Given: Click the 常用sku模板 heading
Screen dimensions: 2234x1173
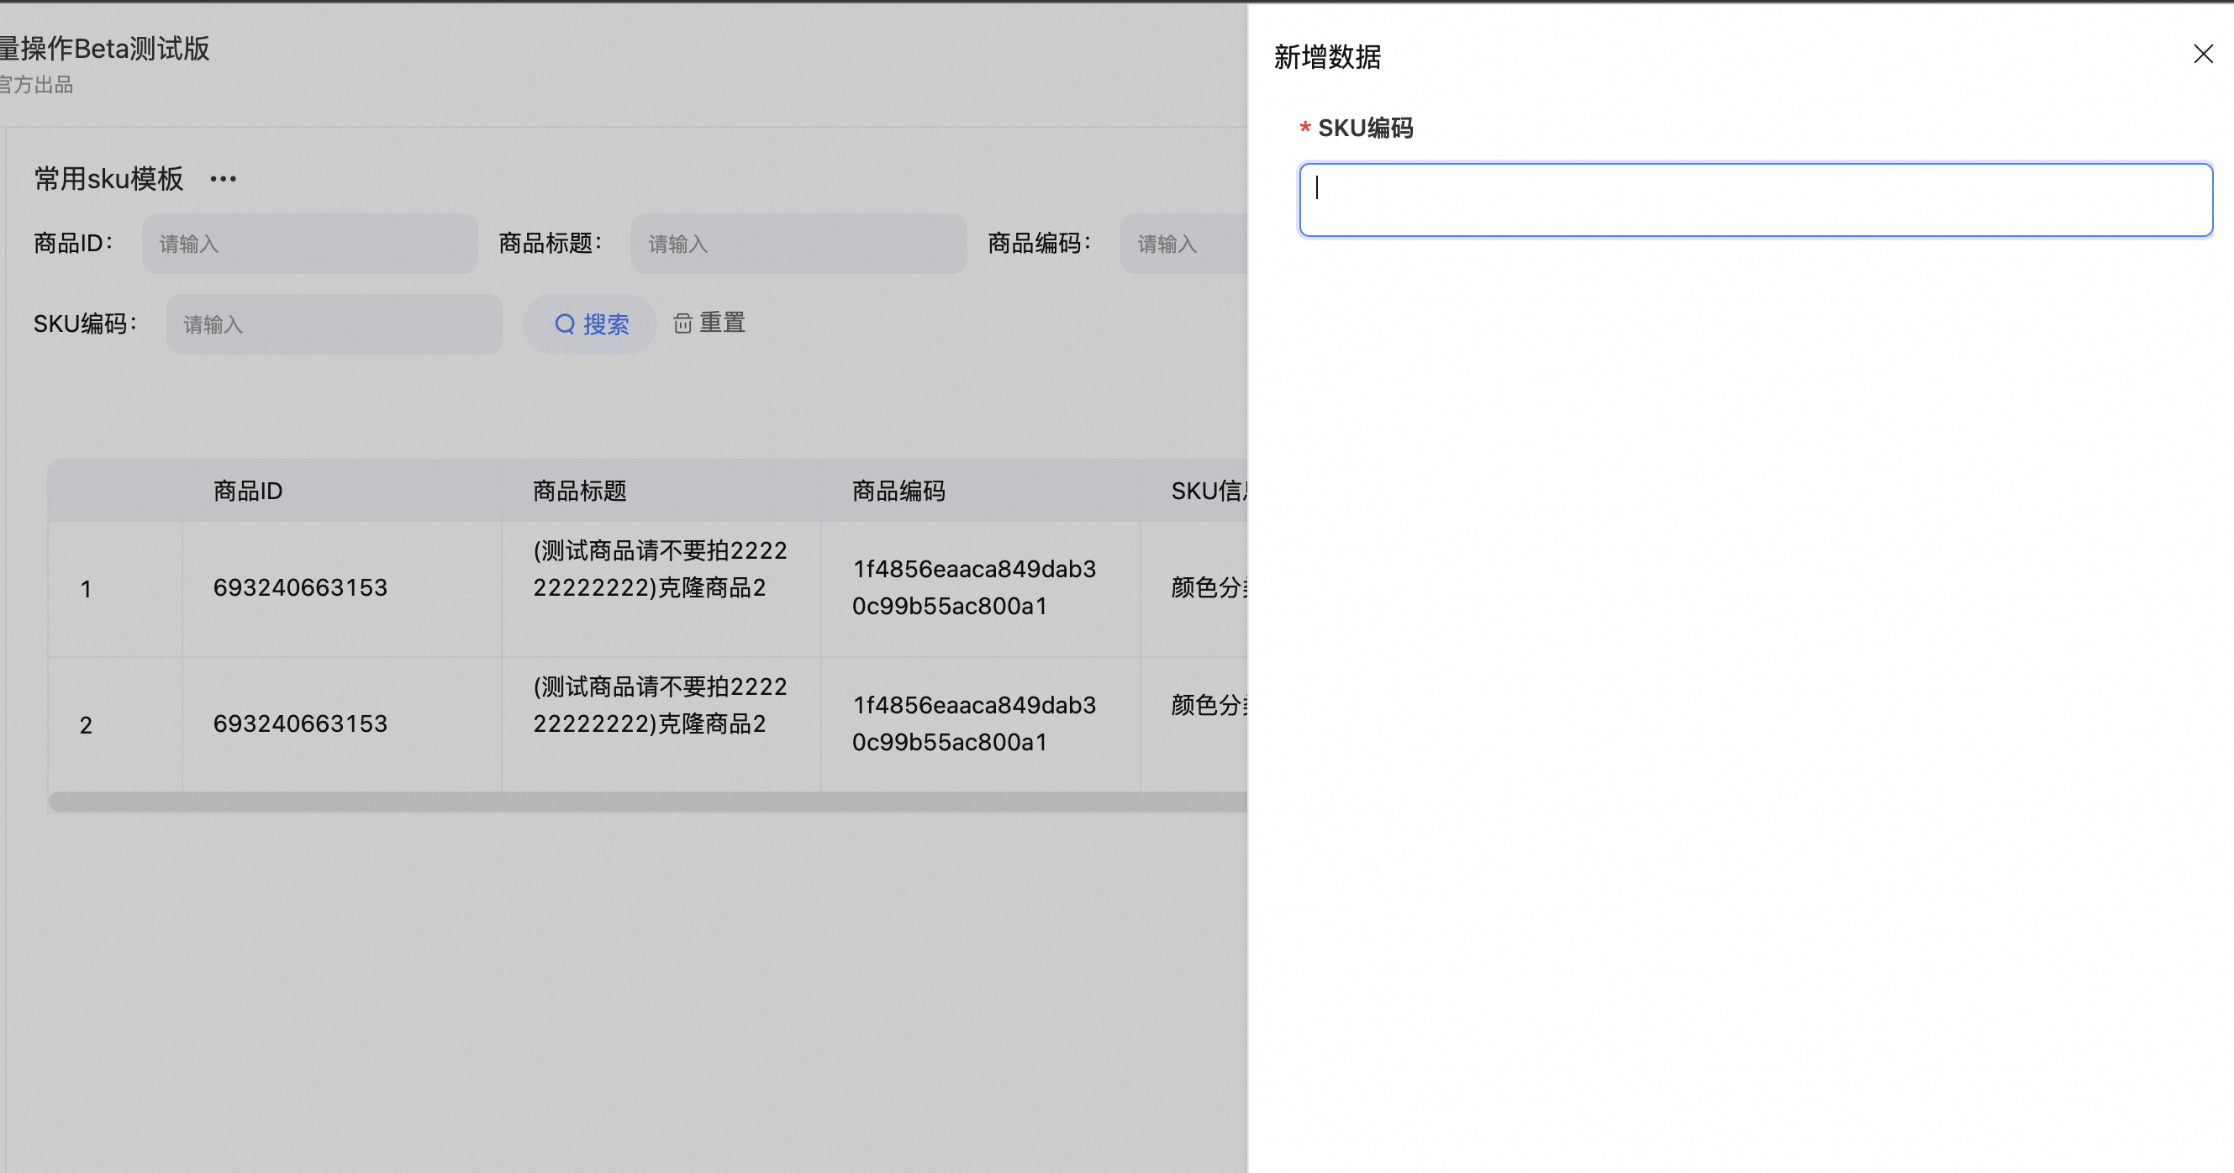Looking at the screenshot, I should (109, 179).
